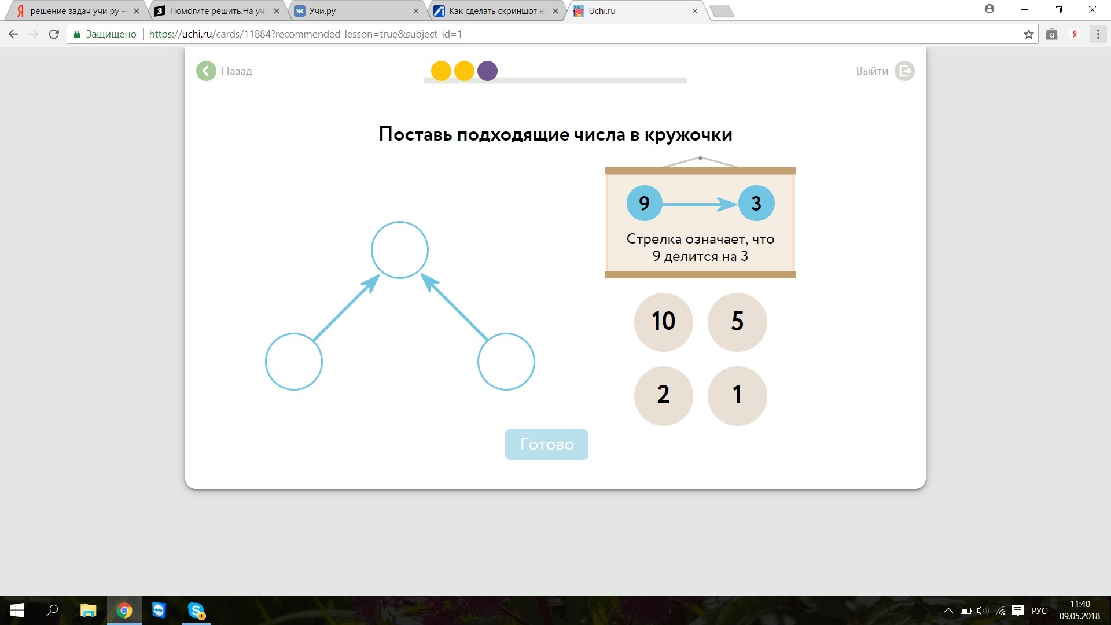Pick the number 1 circle

click(x=737, y=396)
